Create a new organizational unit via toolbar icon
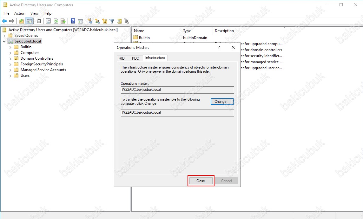Screen dimensions: 363x219 tap(105, 21)
